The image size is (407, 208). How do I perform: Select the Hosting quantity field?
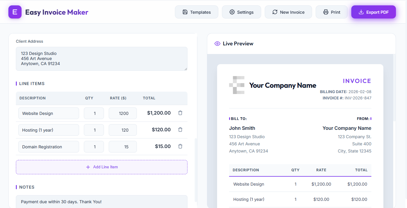pos(94,130)
